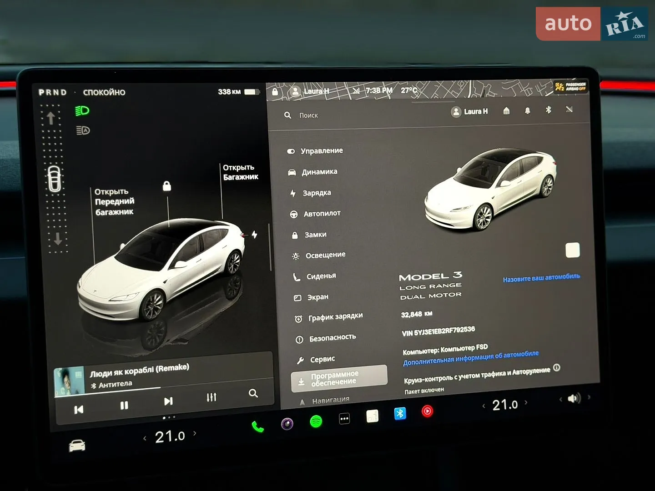Tap the HomeLink garage icon

pyautogui.click(x=506, y=111)
